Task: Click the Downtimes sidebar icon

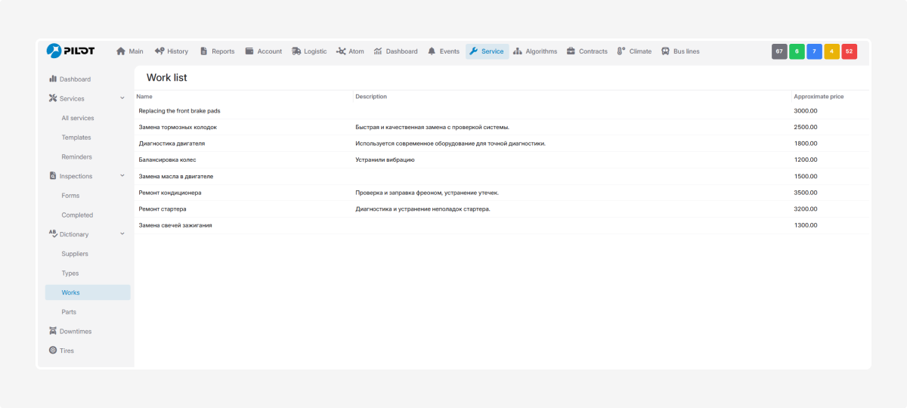Action: pos(53,331)
